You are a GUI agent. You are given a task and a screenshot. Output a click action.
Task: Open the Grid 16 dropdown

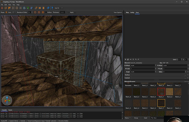[59, 8]
